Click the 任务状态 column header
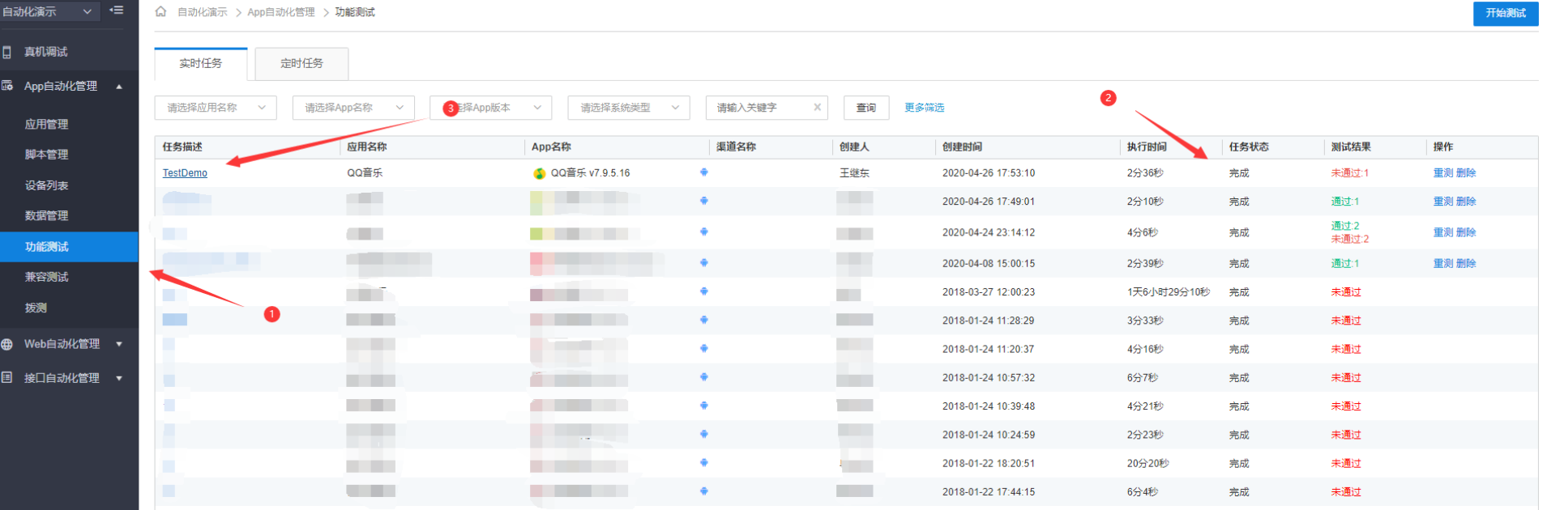 point(1249,147)
